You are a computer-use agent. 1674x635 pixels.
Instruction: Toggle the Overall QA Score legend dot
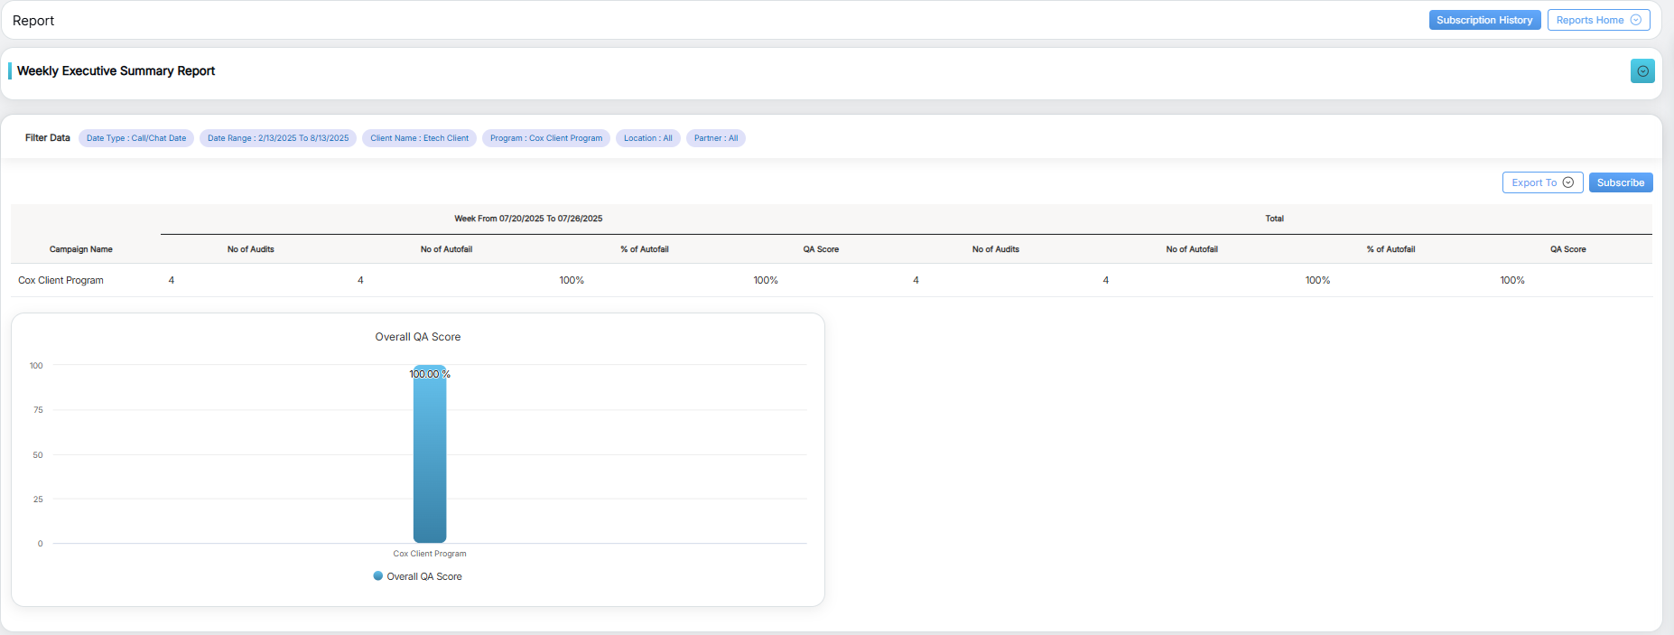[378, 576]
